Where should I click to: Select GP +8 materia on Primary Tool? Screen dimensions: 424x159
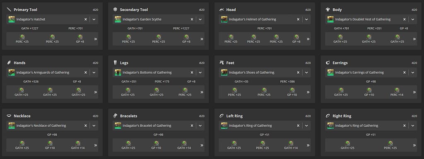tap(80, 39)
